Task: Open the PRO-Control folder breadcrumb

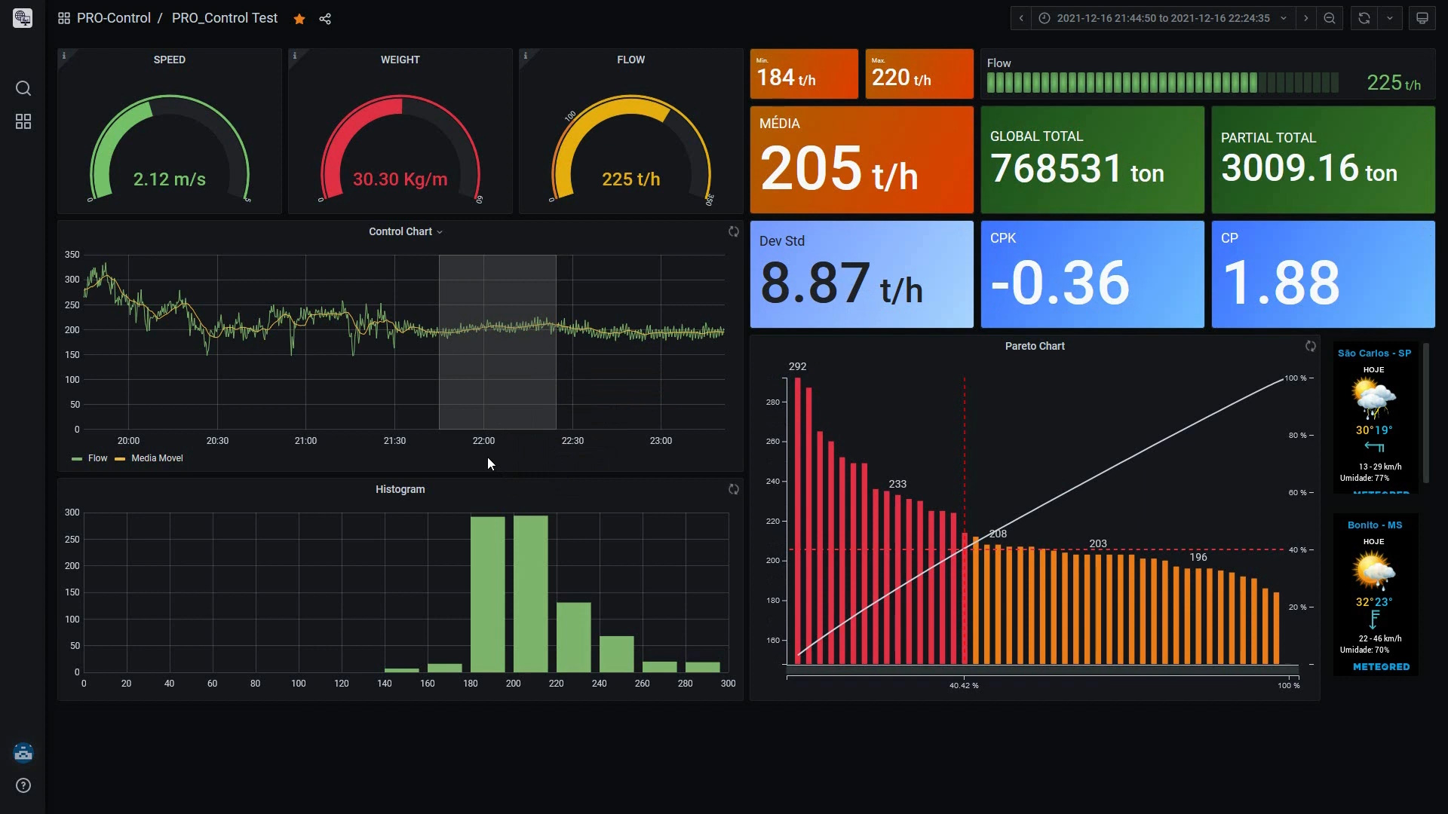Action: 114,18
